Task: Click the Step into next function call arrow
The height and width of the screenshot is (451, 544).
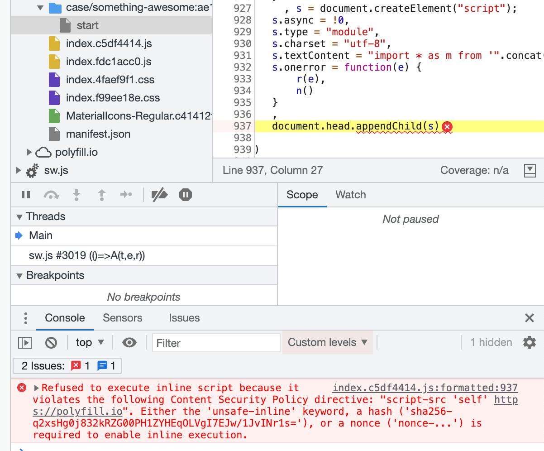Action: (x=76, y=195)
